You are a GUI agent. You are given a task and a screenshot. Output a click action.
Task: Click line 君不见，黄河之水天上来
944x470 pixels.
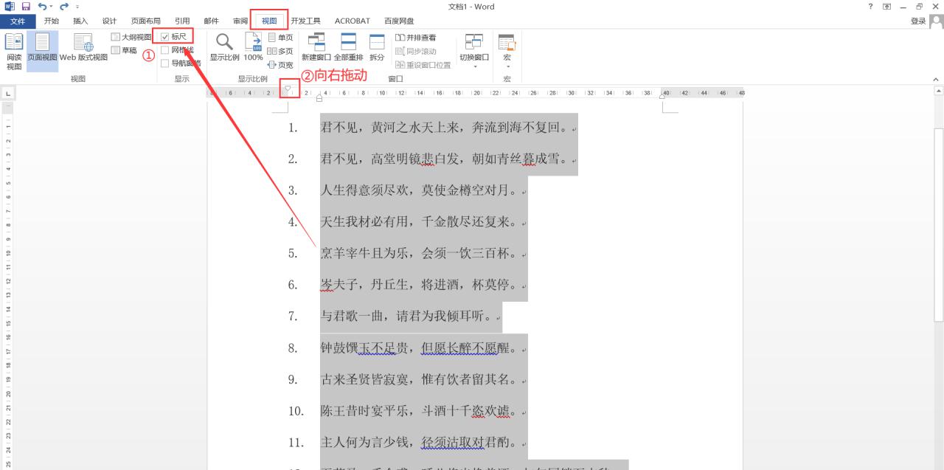pyautogui.click(x=446, y=128)
